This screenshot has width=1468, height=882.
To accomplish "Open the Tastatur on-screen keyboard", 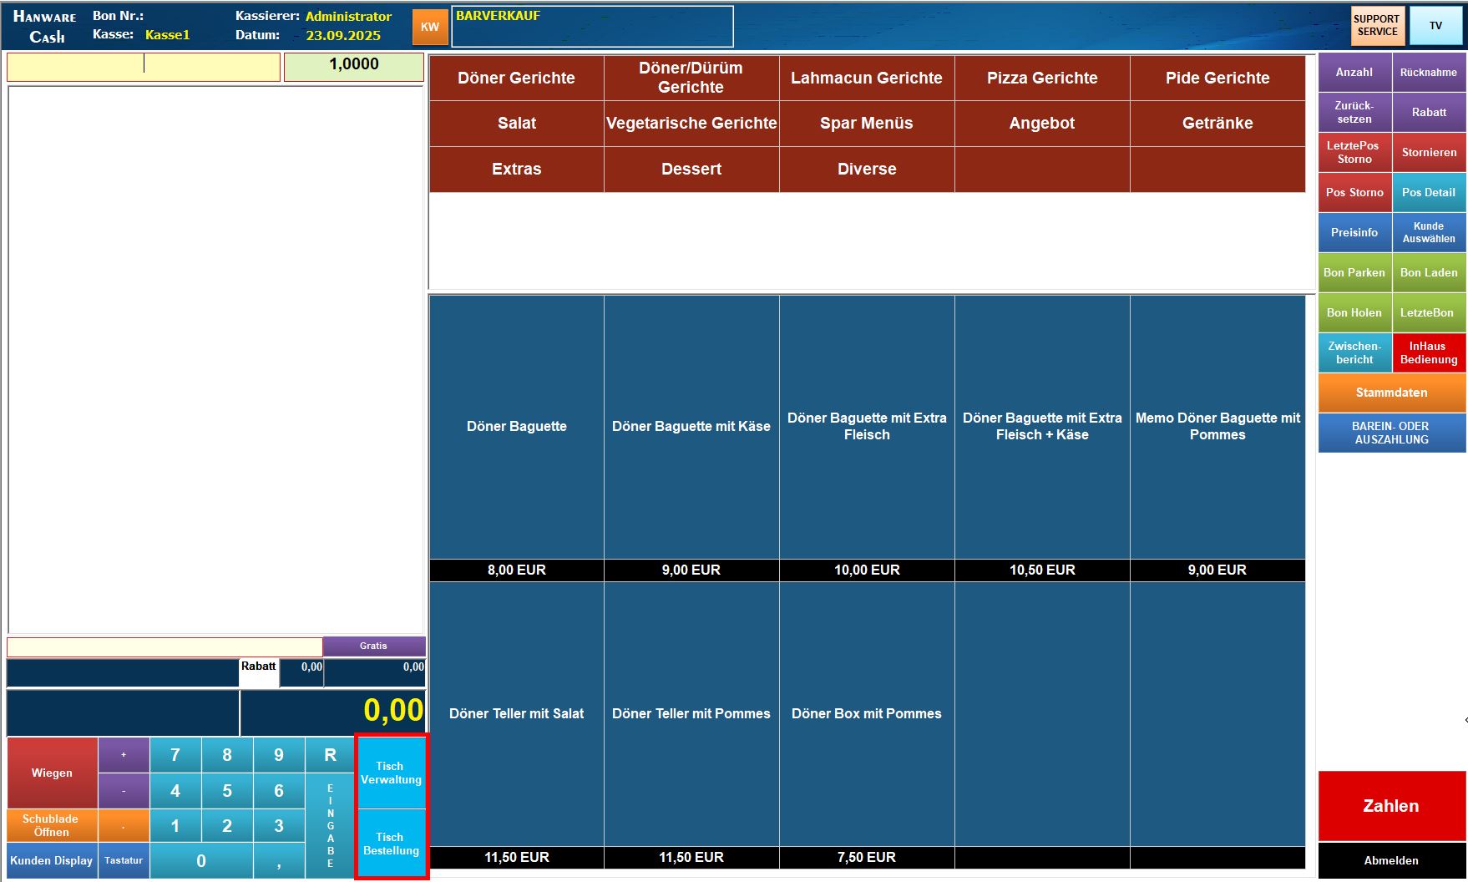I will (x=124, y=860).
